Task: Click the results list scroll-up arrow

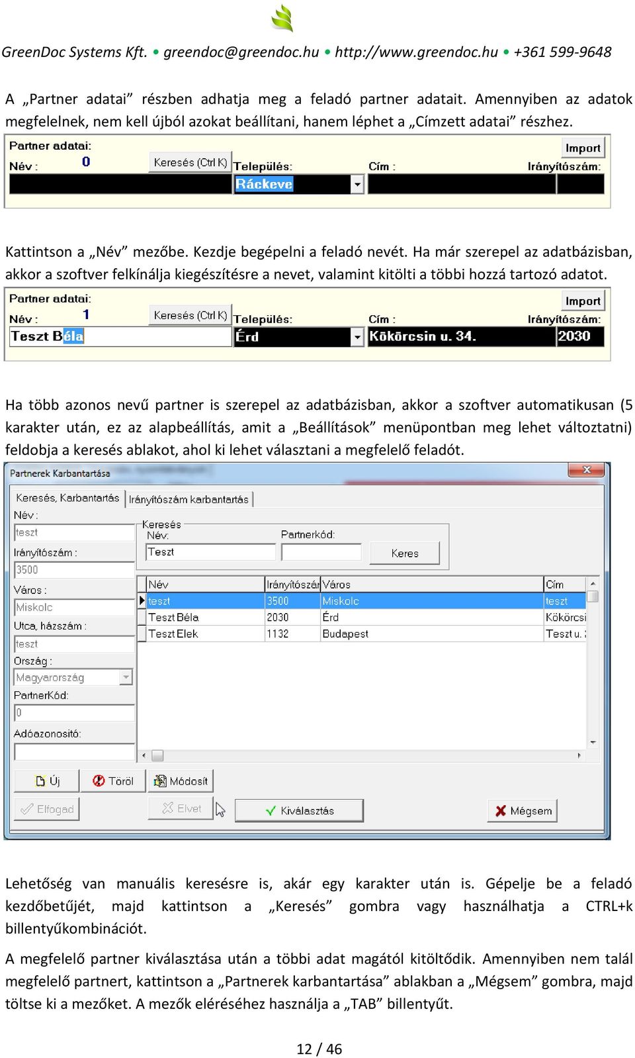Action: [x=593, y=583]
